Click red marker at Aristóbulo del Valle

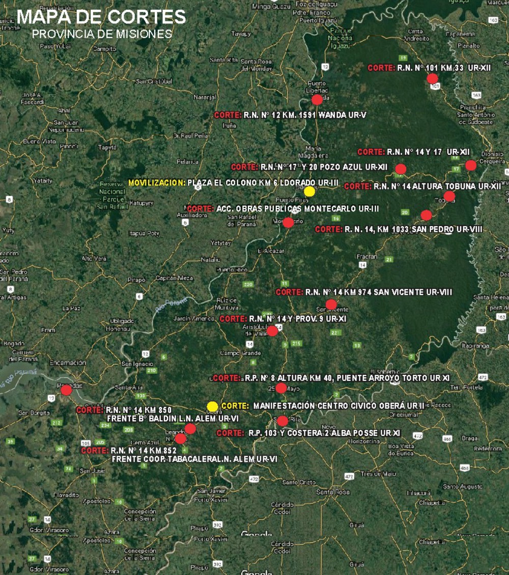coord(272,331)
